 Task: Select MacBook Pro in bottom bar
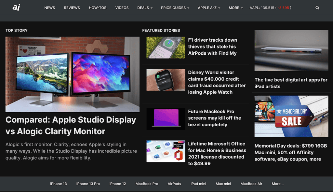pos(147,184)
